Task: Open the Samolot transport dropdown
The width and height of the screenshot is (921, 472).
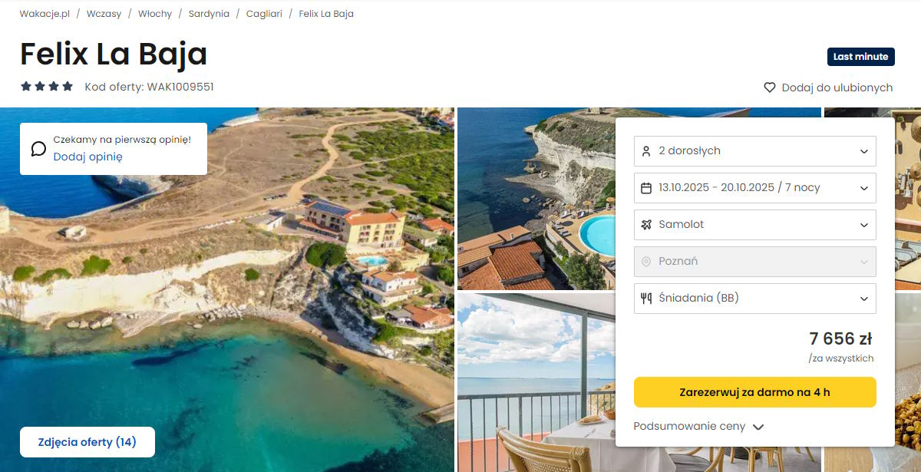Action: click(x=755, y=225)
